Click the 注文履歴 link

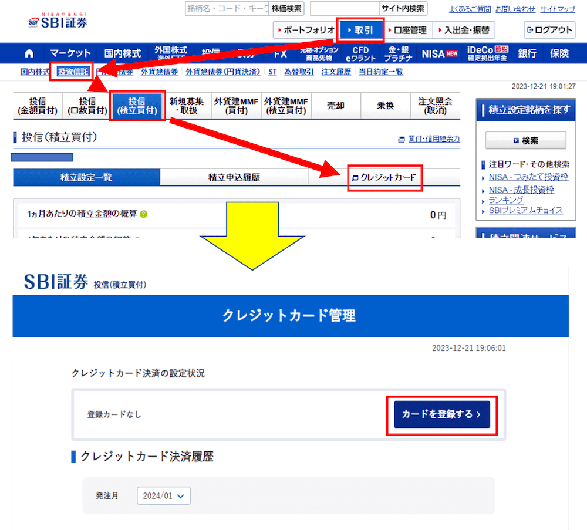coord(336,72)
